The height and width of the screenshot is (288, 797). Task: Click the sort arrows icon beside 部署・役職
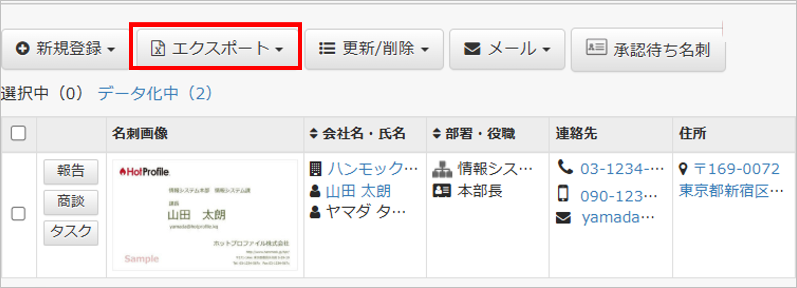[x=437, y=133]
